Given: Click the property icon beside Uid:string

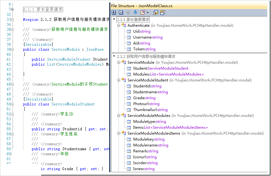Looking at the screenshot, I should pyautogui.click(x=129, y=31).
